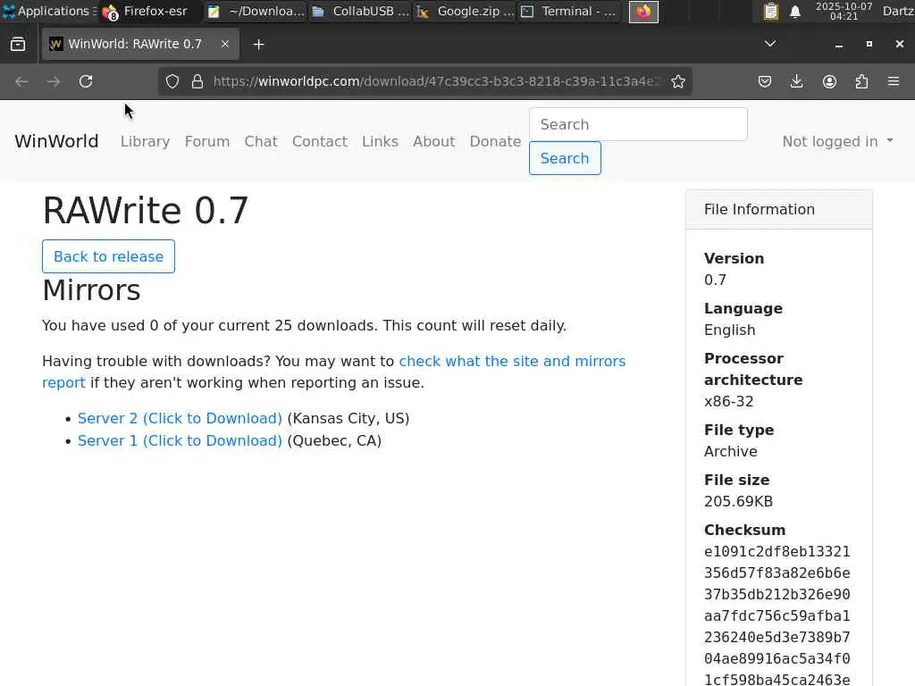Click the Firefox account profile icon
The width and height of the screenshot is (915, 686).
coord(829,81)
